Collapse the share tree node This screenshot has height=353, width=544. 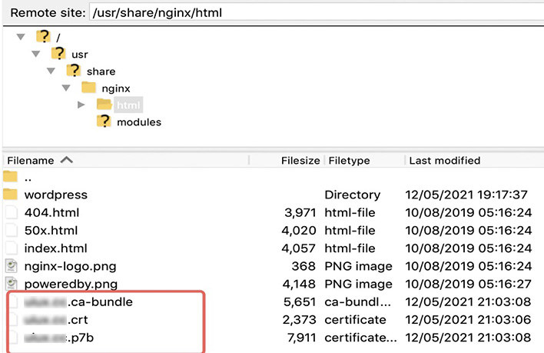point(51,71)
